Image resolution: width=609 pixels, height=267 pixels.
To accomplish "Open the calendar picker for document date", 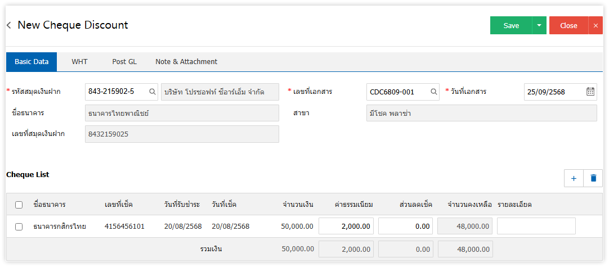I will pyautogui.click(x=590, y=92).
